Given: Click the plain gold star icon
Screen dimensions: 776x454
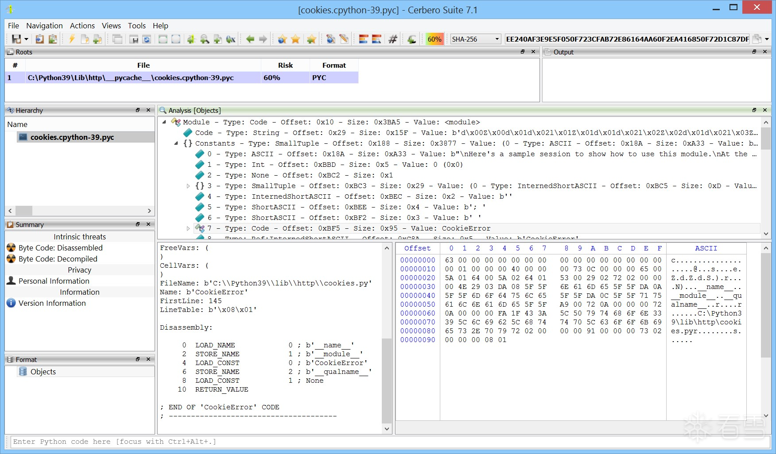Looking at the screenshot, I should pyautogui.click(x=295, y=39).
